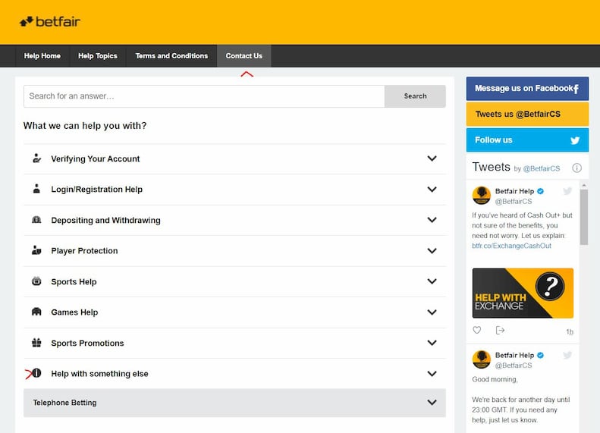Click the Betfair logo
The height and width of the screenshot is (433, 600).
[x=50, y=22]
